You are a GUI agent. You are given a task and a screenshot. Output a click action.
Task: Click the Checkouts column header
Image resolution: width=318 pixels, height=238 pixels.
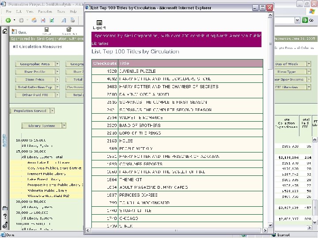coord(105,63)
